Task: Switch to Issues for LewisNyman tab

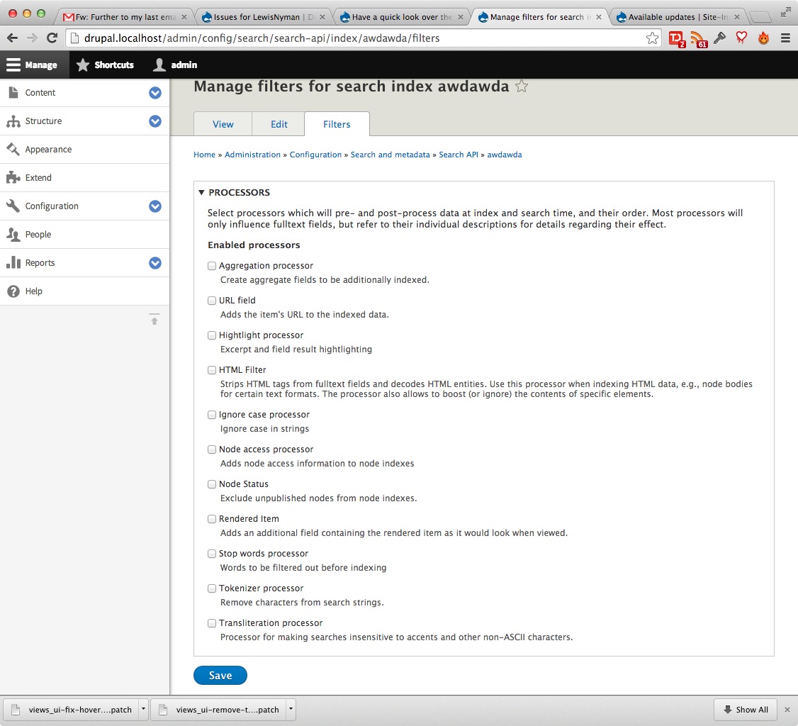Action: coord(262,17)
